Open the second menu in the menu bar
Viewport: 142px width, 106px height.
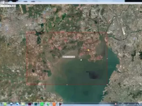click(6, 3)
